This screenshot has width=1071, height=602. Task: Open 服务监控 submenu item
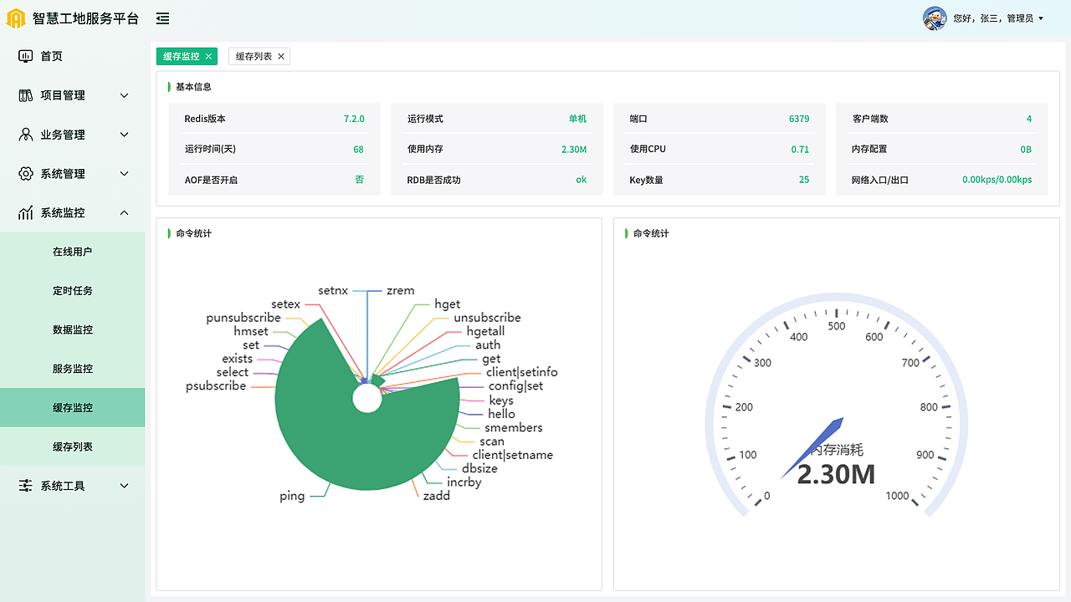point(72,369)
